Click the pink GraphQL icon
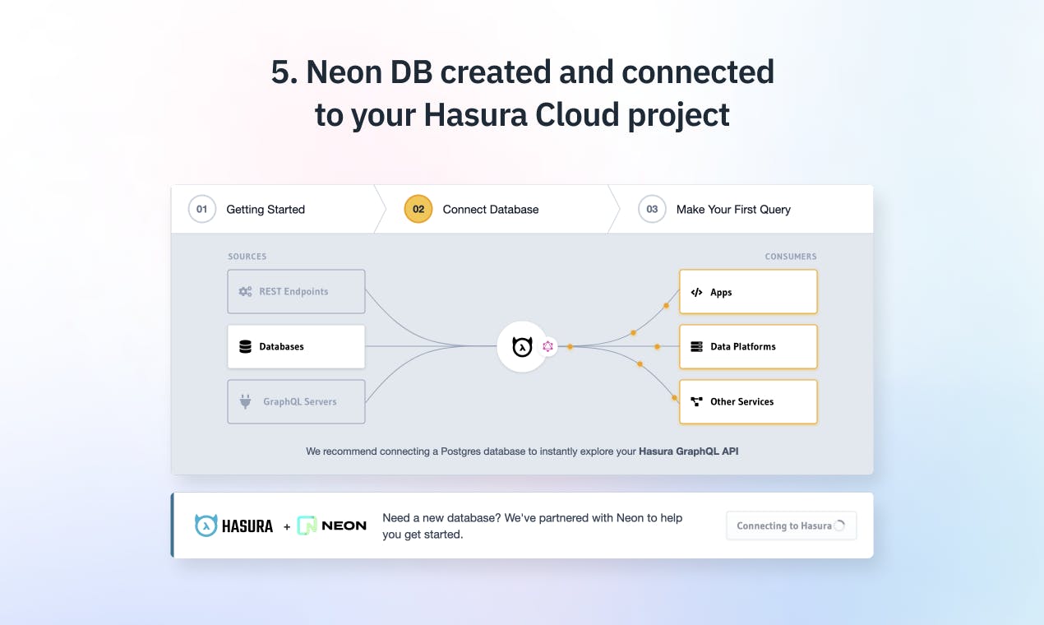The width and height of the screenshot is (1044, 625). [x=548, y=346]
